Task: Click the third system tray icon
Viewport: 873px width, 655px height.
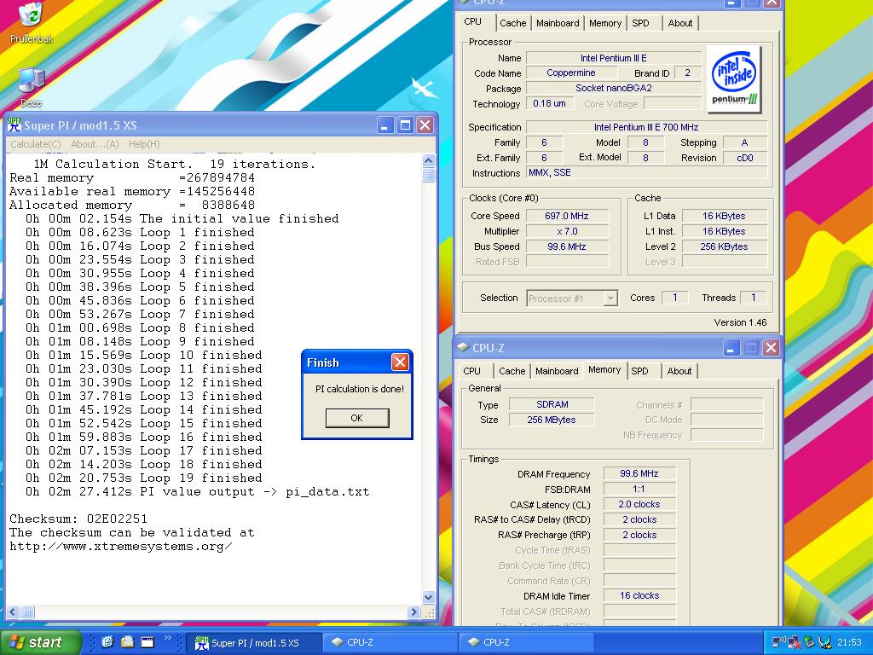Action: point(809,642)
